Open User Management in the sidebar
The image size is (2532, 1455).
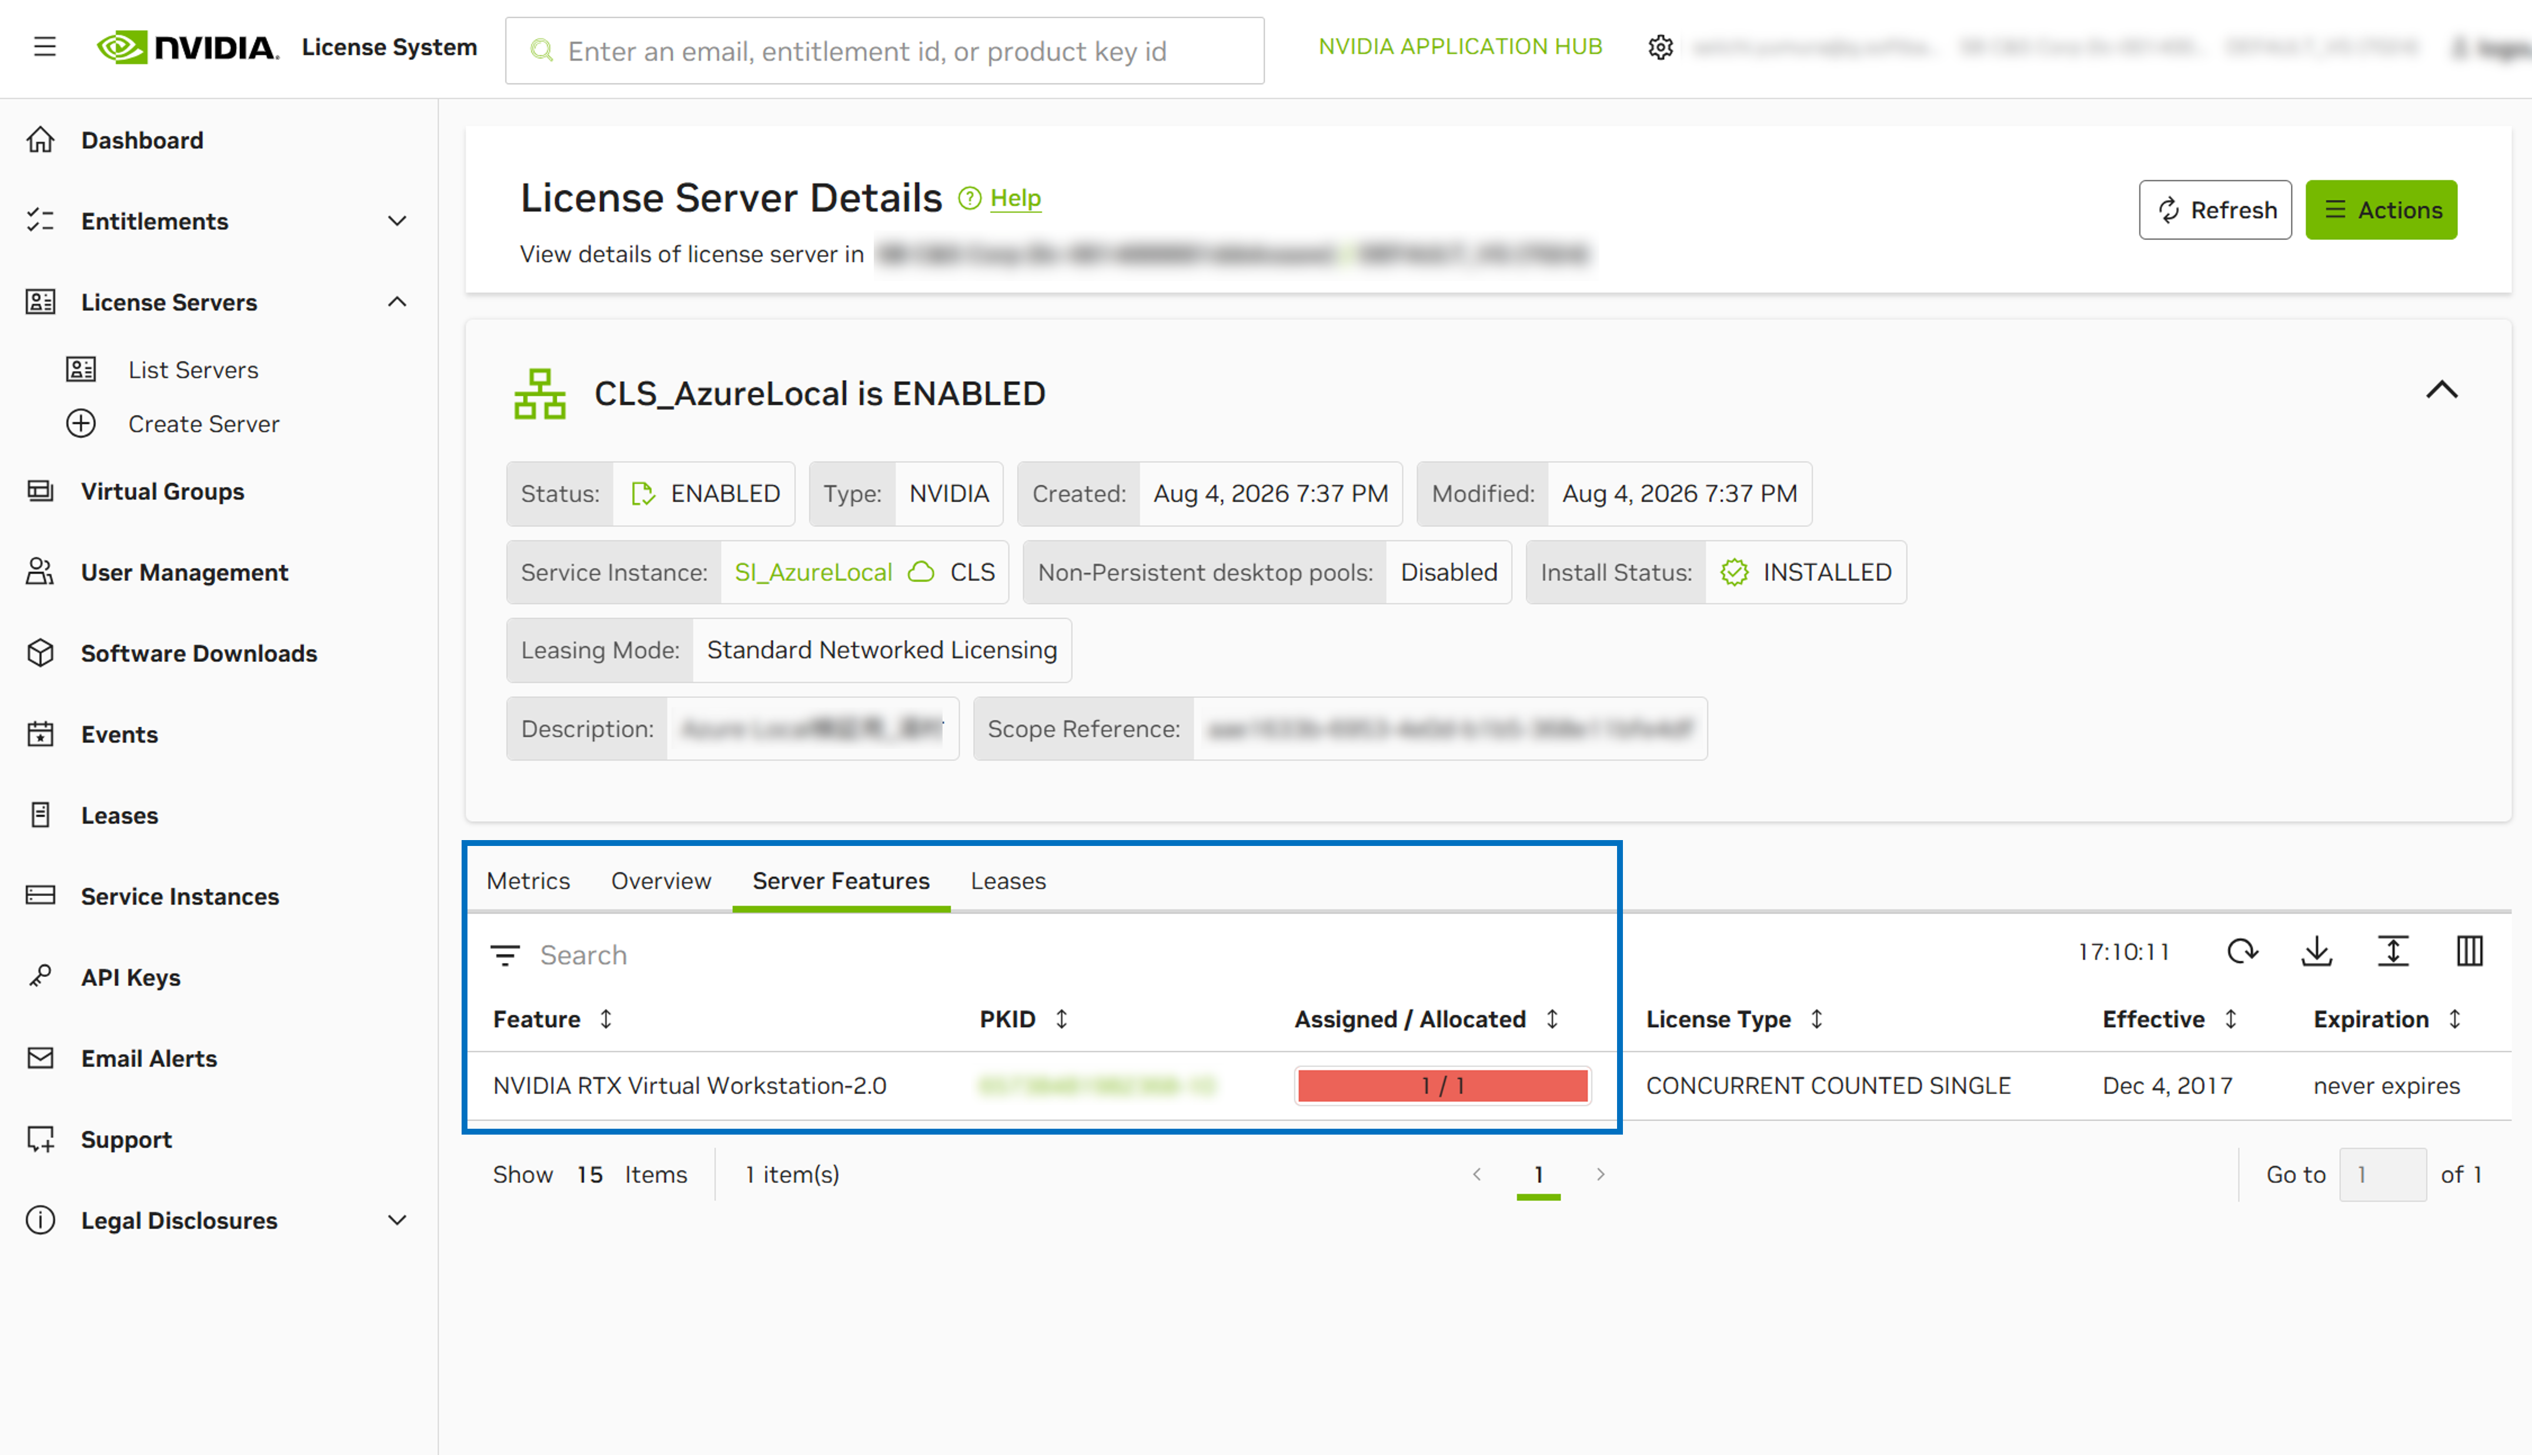[x=185, y=571]
